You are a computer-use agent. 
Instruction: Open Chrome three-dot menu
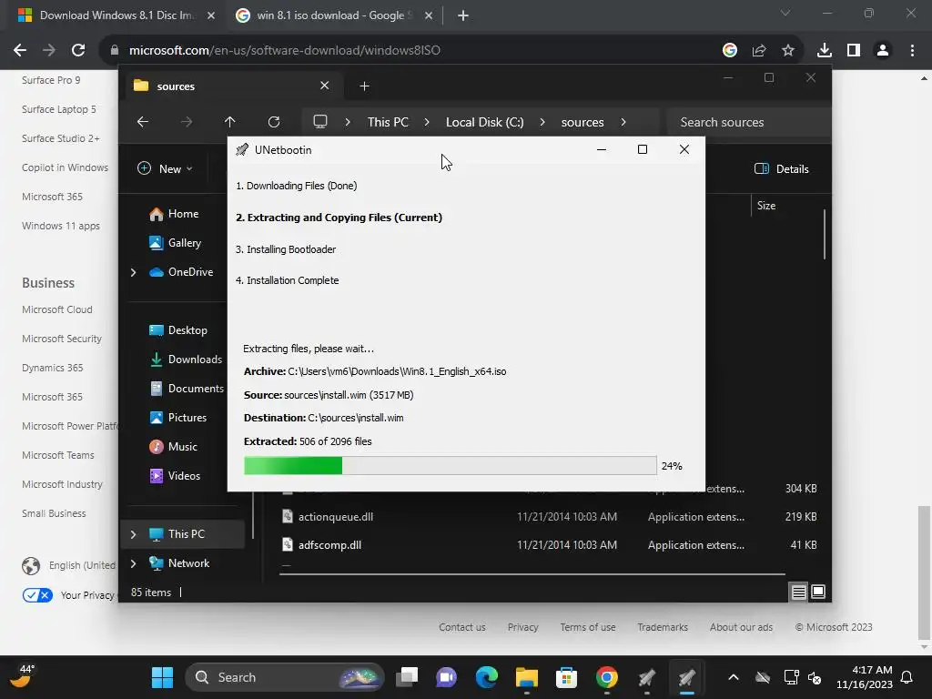912,51
